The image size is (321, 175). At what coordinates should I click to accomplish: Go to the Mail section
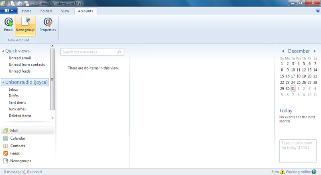[x=28, y=130]
